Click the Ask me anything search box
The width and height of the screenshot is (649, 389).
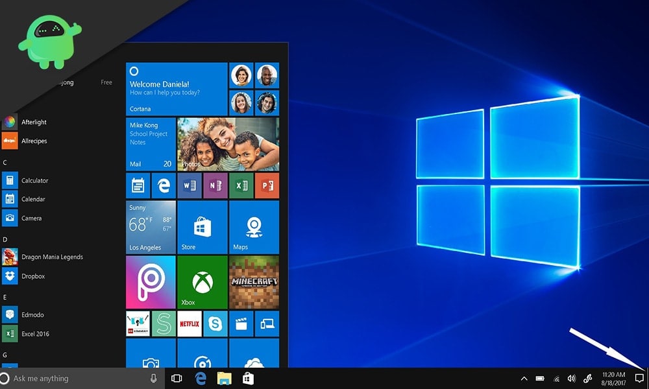pos(82,378)
